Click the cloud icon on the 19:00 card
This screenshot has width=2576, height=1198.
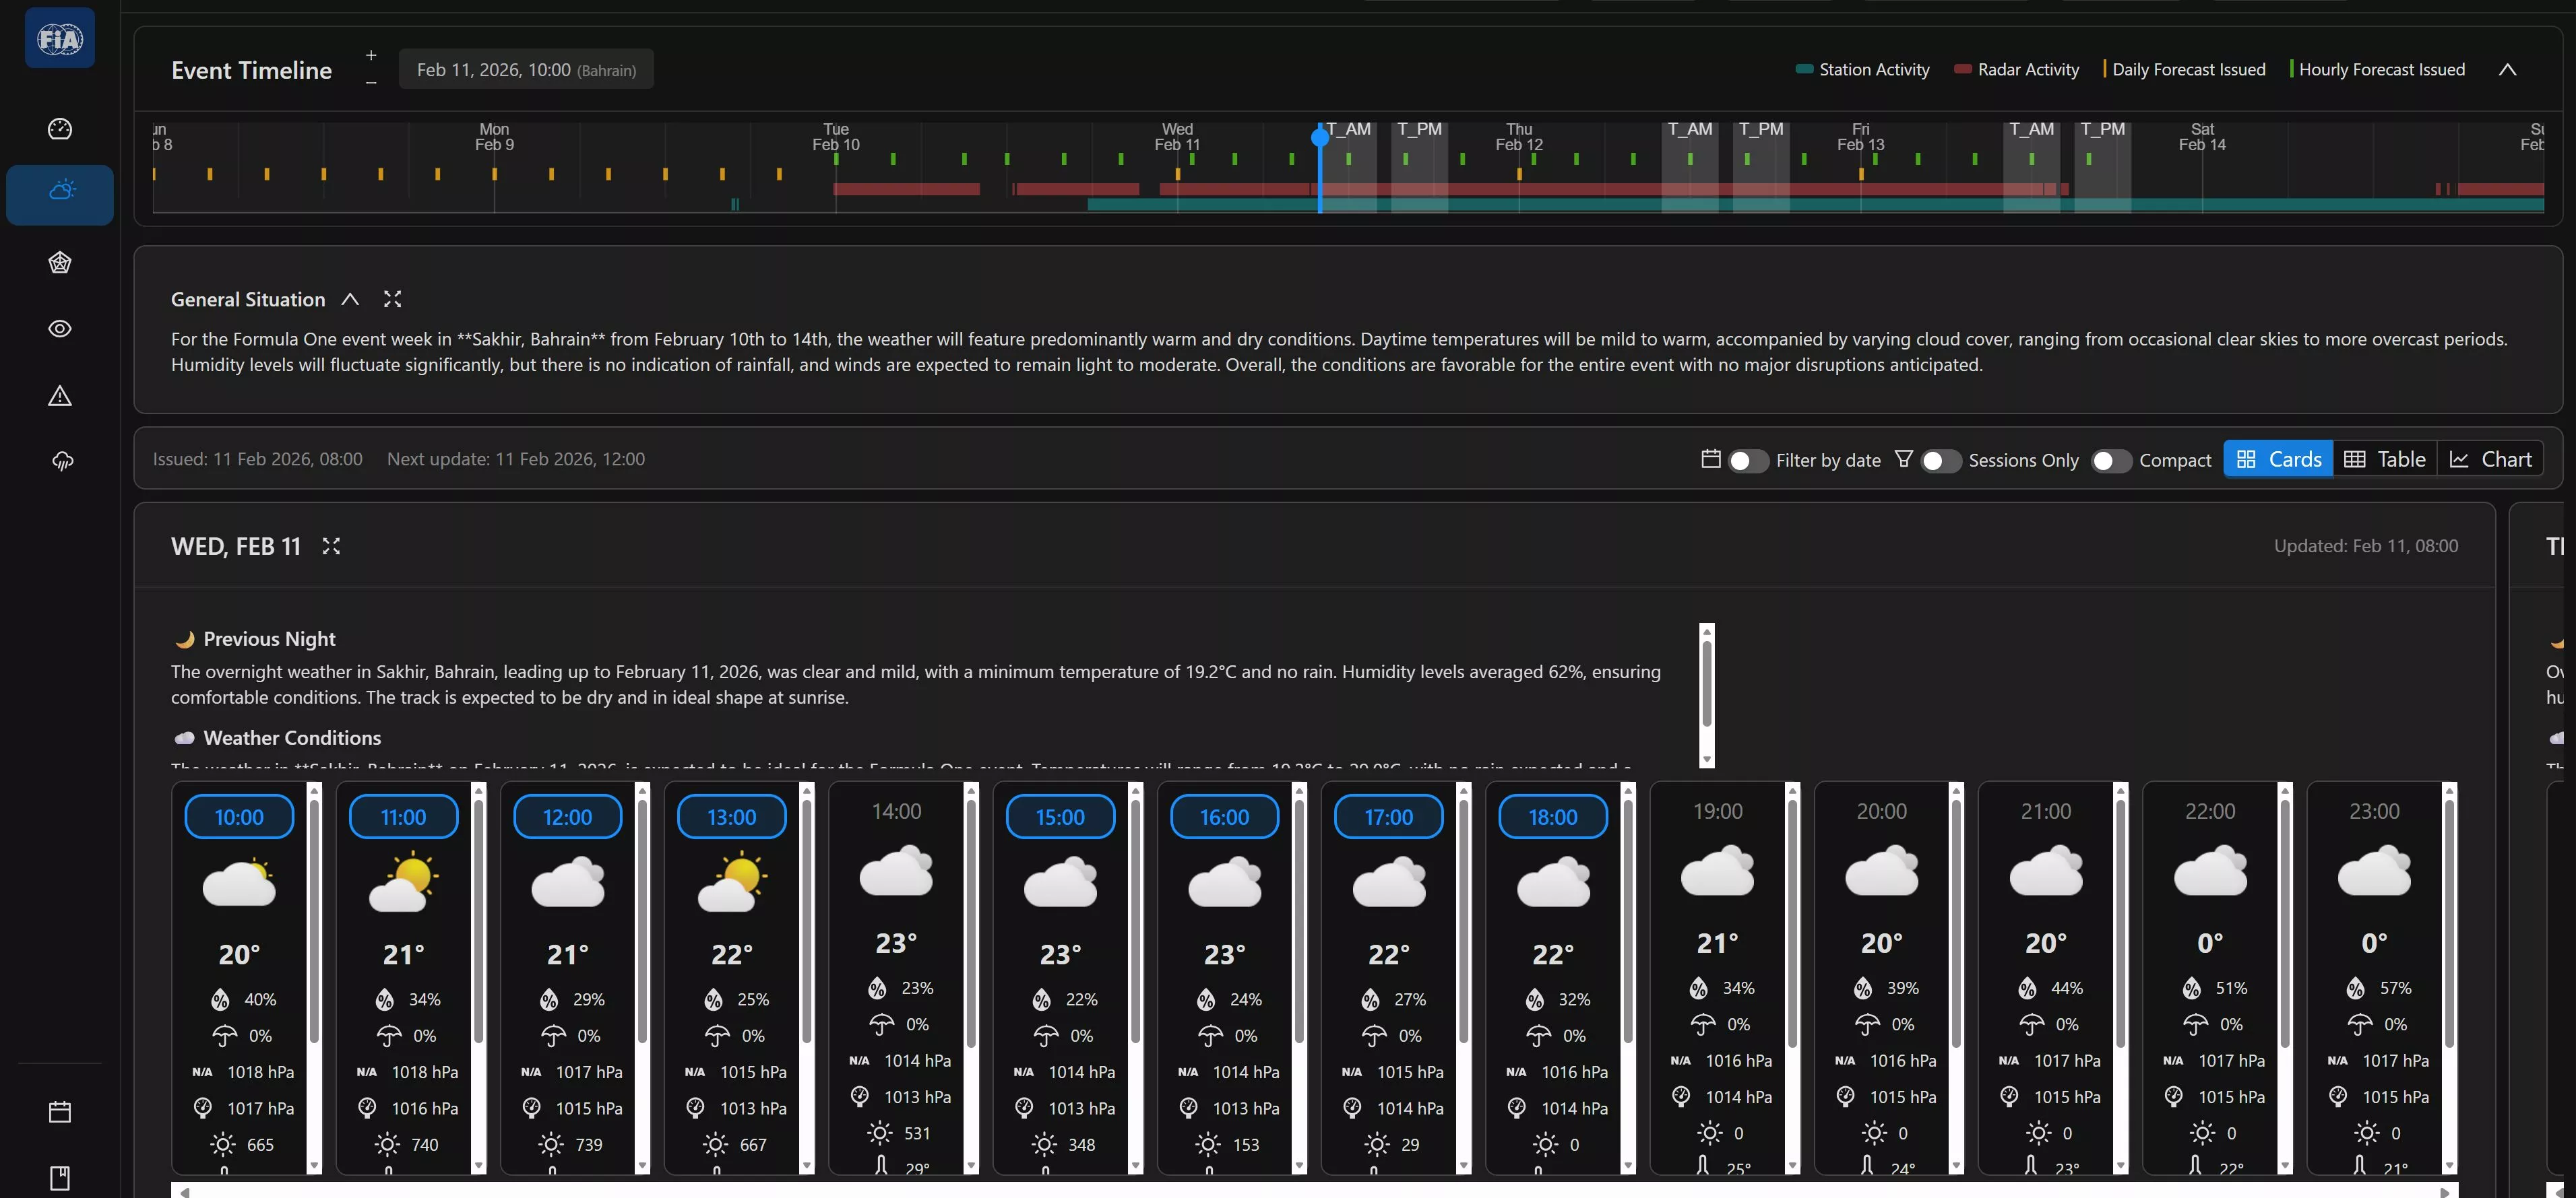1718,871
